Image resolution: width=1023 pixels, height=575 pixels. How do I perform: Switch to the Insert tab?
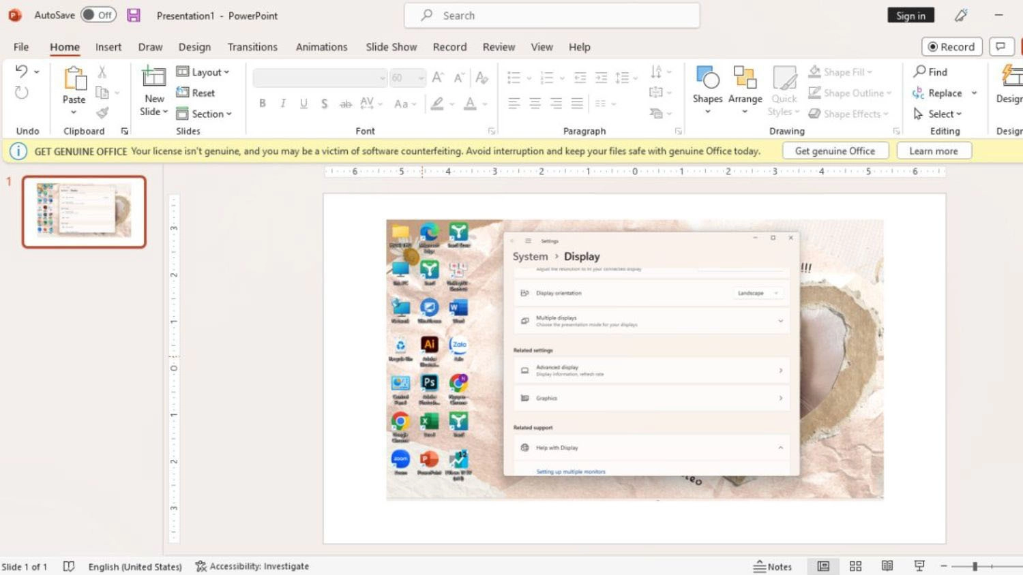click(108, 47)
